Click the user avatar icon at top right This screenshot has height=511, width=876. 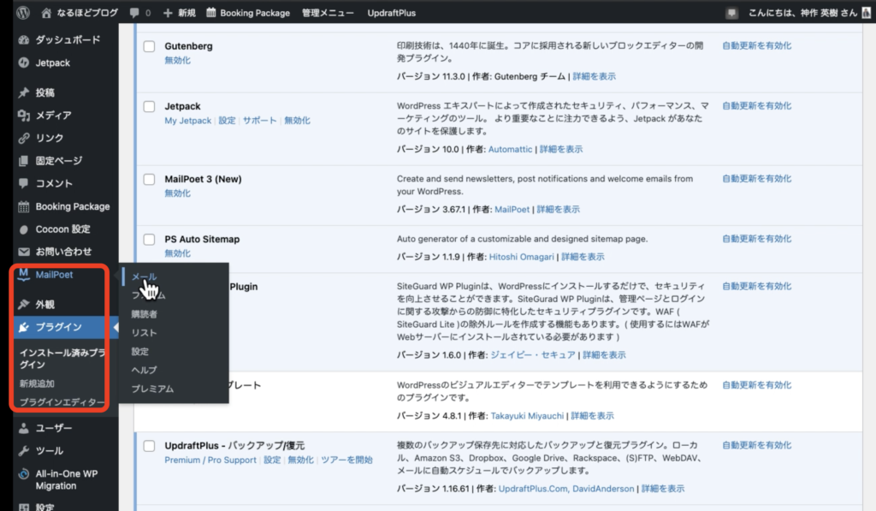click(867, 12)
